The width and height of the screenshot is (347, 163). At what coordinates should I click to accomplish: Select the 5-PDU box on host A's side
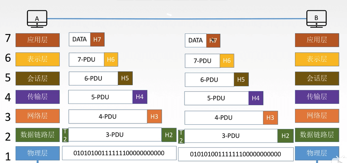click(100, 97)
